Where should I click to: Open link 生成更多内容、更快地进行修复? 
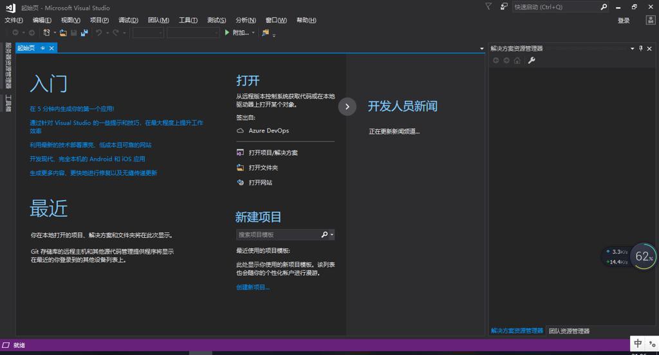coord(93,172)
